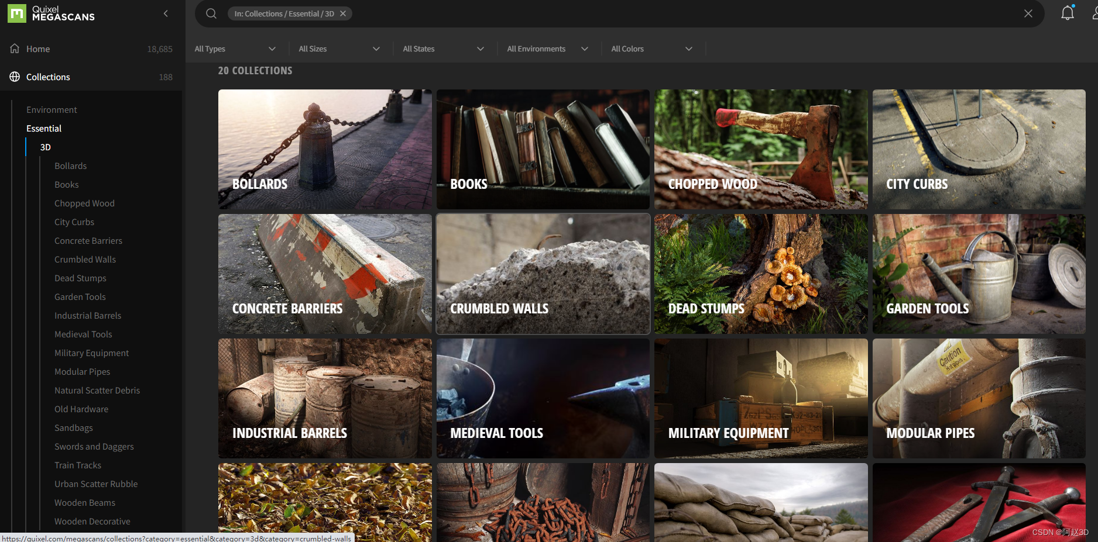
Task: Click the Quixel Megascans logo
Action: 52,13
